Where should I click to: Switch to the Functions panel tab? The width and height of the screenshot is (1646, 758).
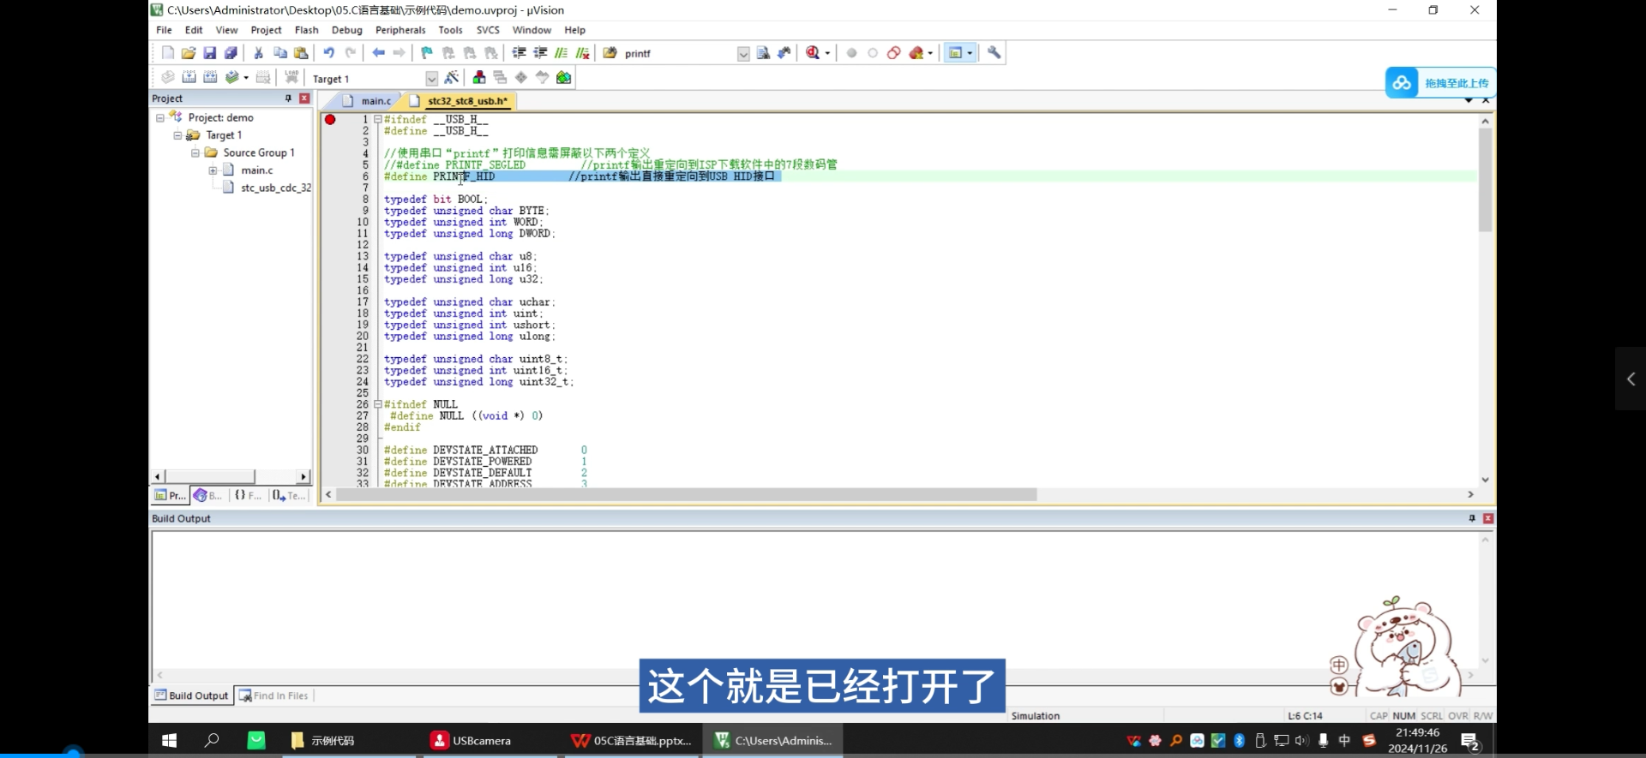(x=248, y=495)
